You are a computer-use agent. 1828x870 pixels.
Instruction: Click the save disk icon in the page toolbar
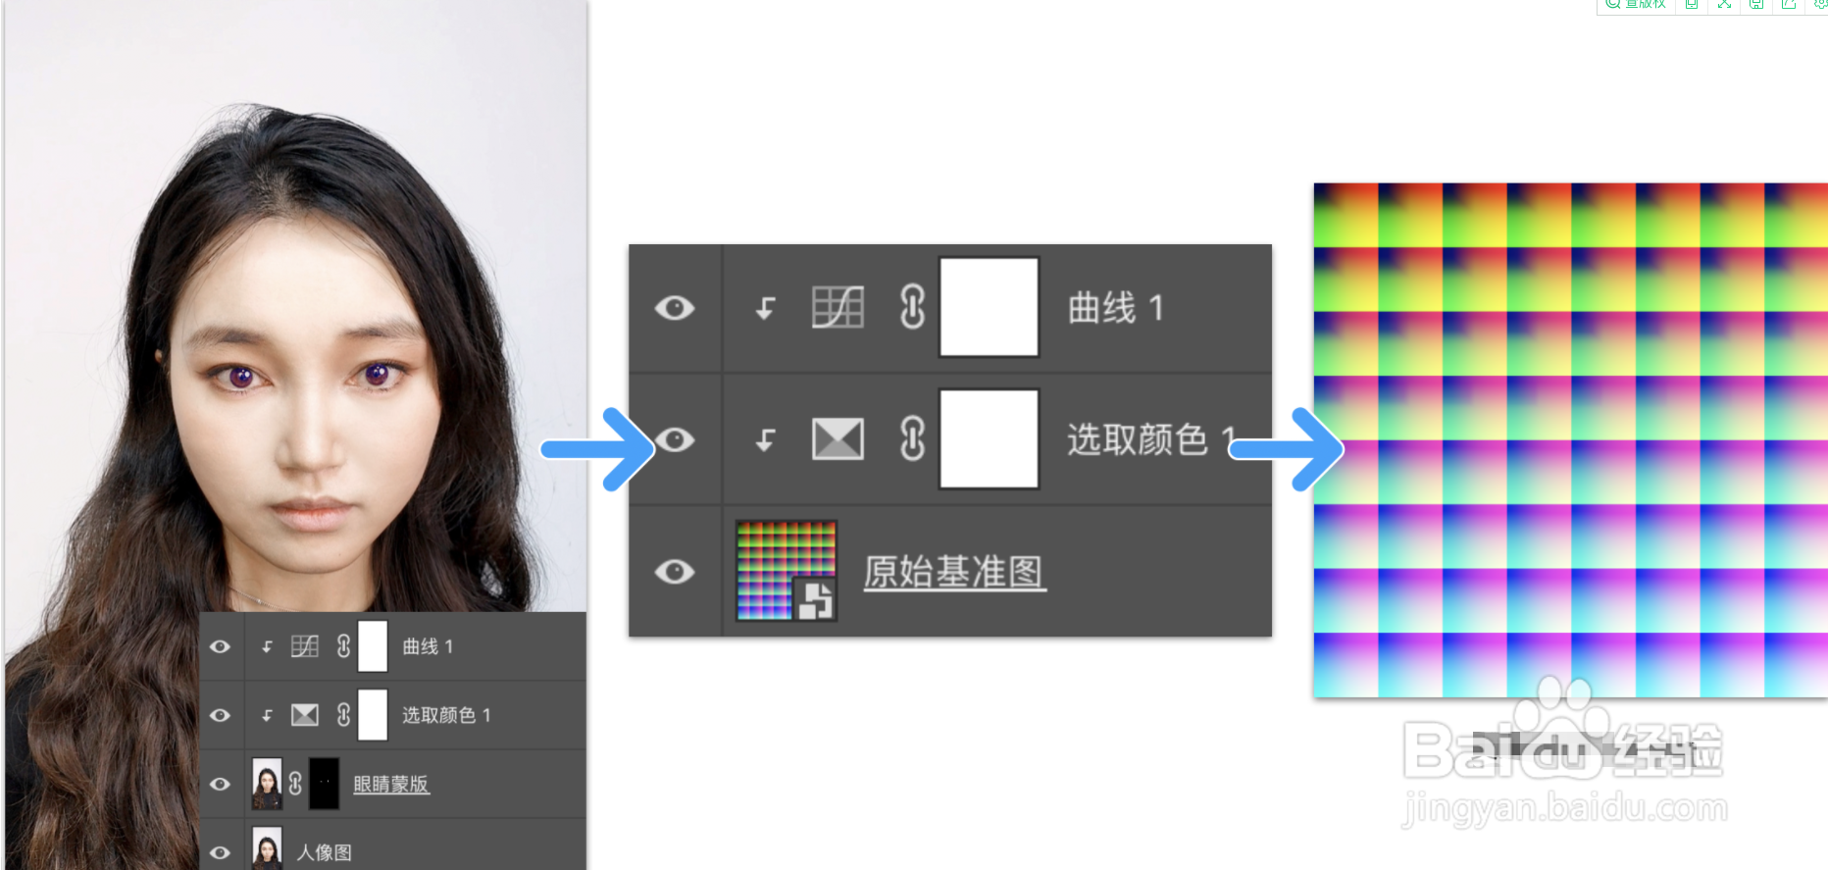pos(1756,4)
